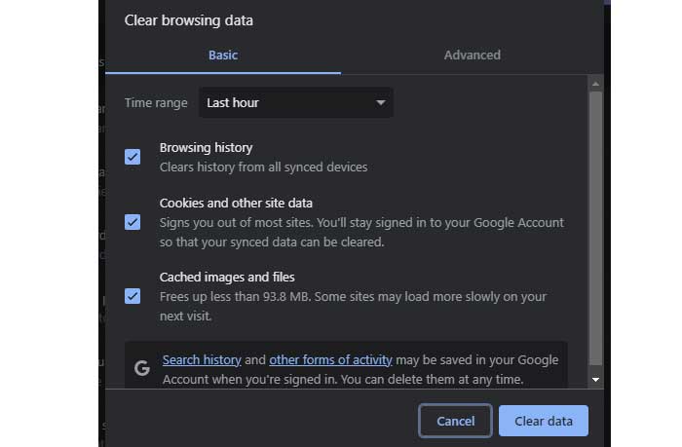Image resolution: width=682 pixels, height=447 pixels.
Task: Click the scrollbar up arrow
Action: [x=595, y=85]
